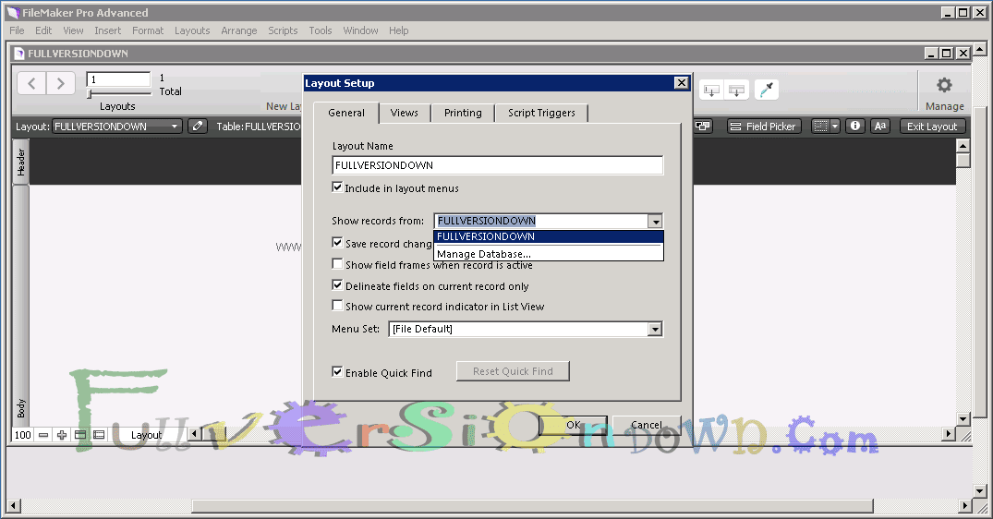Click the arrange overlapping-windows icon in layout bar

(703, 126)
